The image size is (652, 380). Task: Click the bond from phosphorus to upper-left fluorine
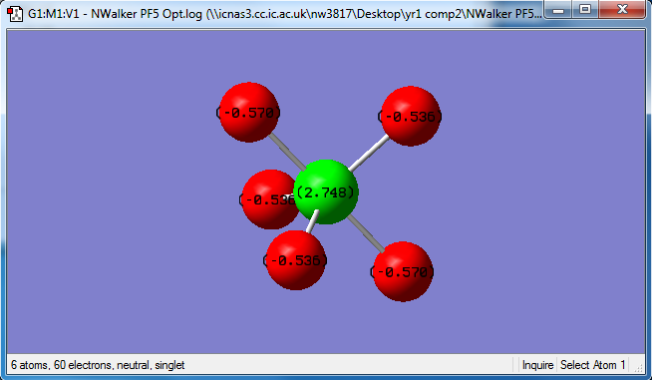(x=287, y=152)
